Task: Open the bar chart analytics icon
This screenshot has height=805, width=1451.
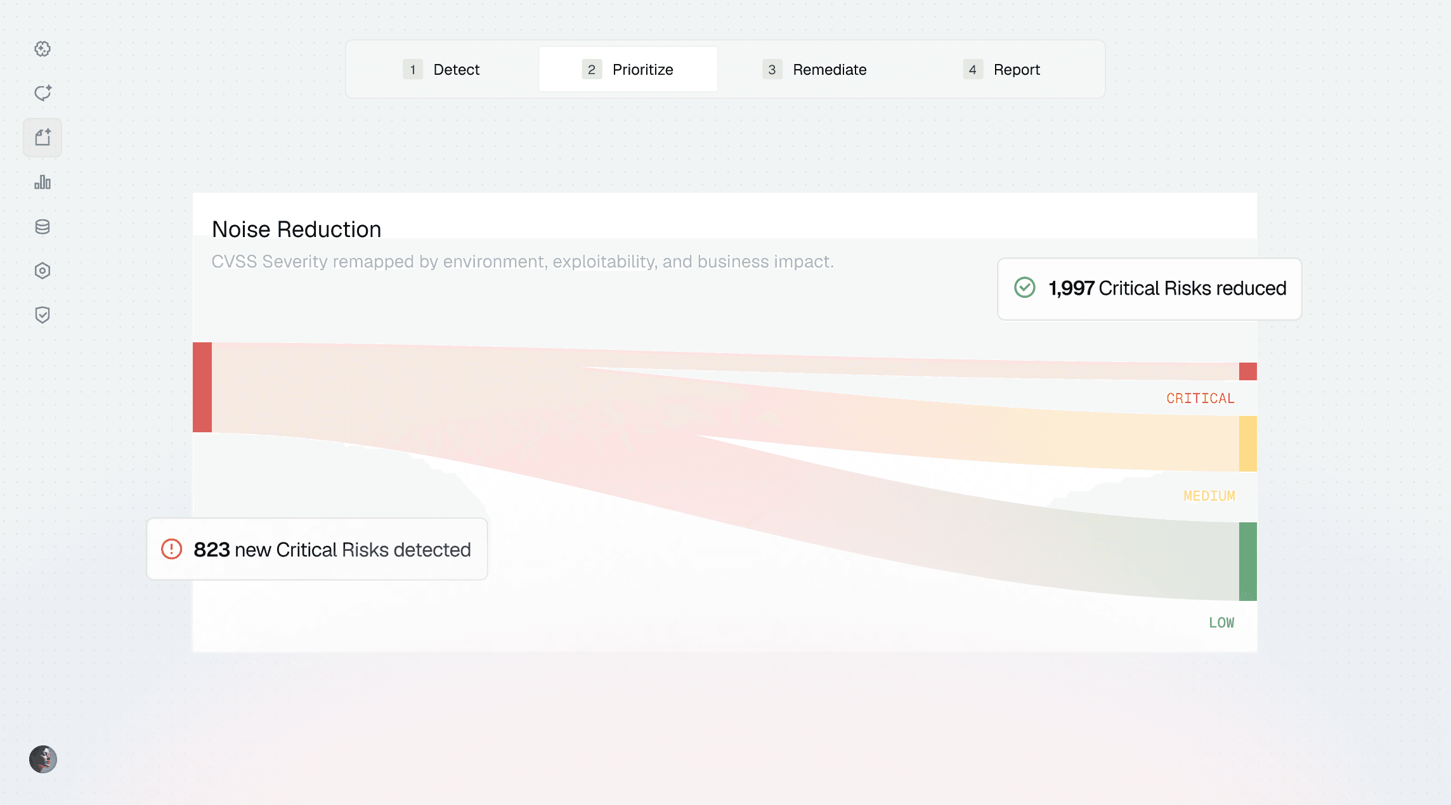Action: click(42, 183)
